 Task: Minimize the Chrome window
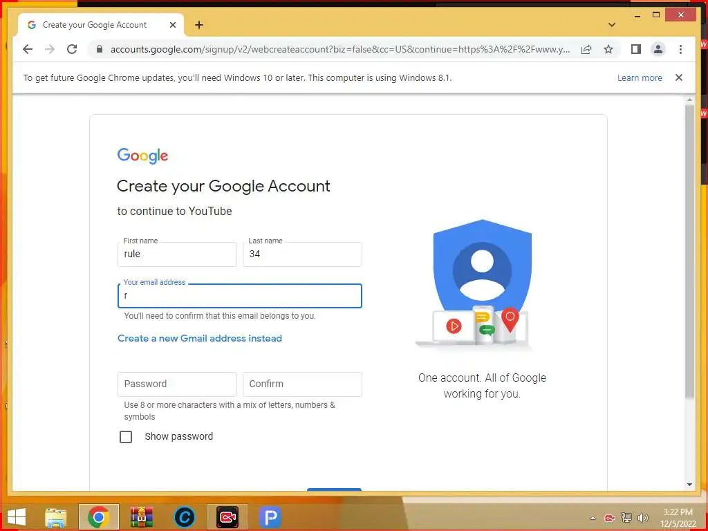coord(637,16)
